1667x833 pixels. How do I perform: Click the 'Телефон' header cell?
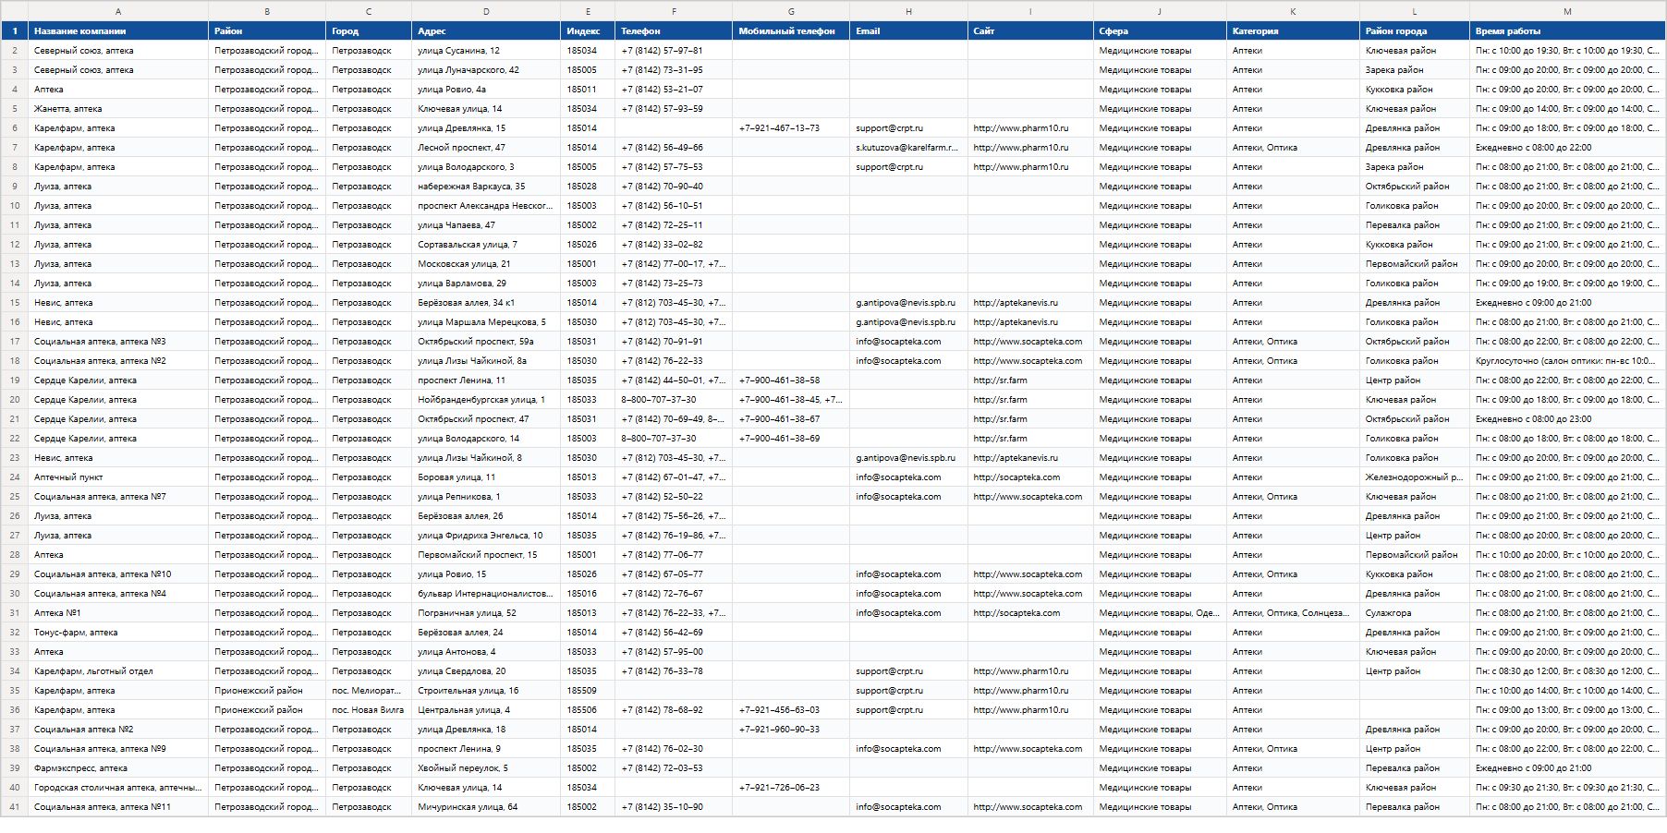pyautogui.click(x=674, y=30)
